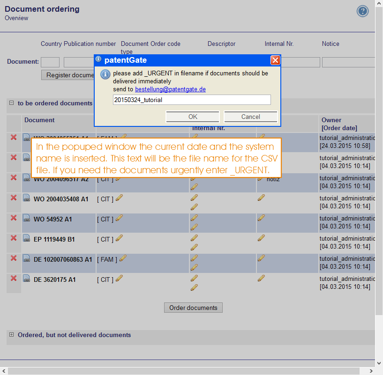Open document icon for WO 54952 A1
This screenshot has height=375, width=383.
tap(26, 218)
